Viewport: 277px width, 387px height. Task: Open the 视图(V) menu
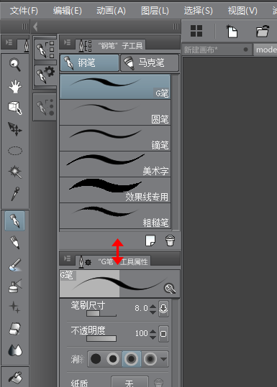tap(242, 11)
